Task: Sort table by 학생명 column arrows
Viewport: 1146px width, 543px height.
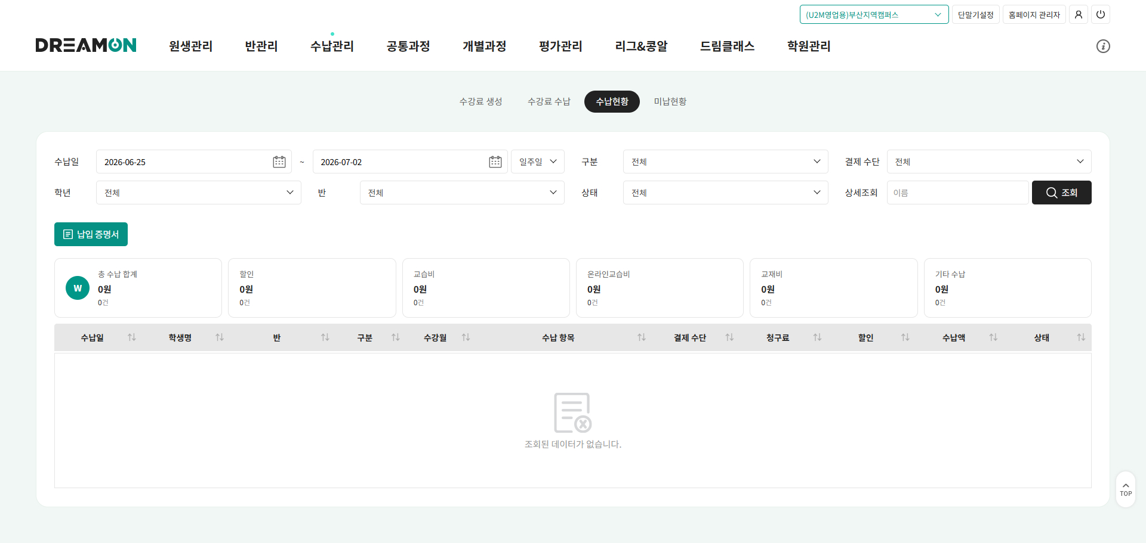Action: pos(219,337)
